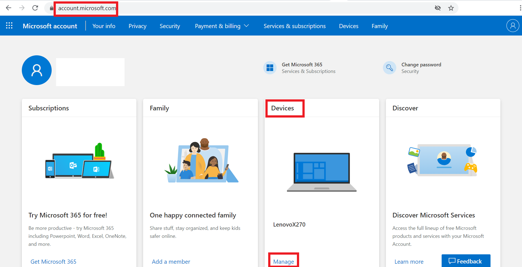Open the Family card heading
The height and width of the screenshot is (267, 522).
tap(159, 108)
